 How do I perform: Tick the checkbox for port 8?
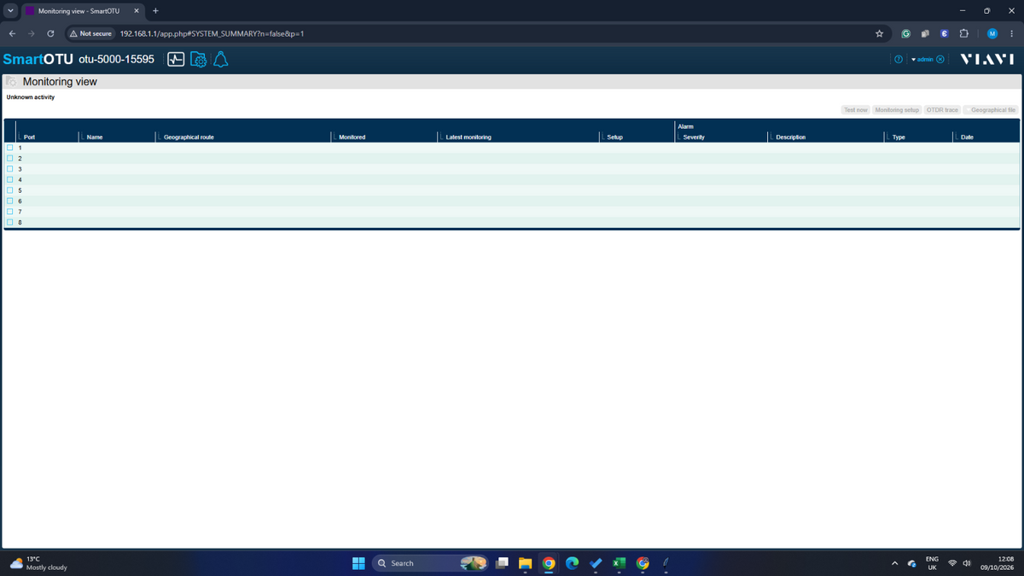pyautogui.click(x=10, y=222)
